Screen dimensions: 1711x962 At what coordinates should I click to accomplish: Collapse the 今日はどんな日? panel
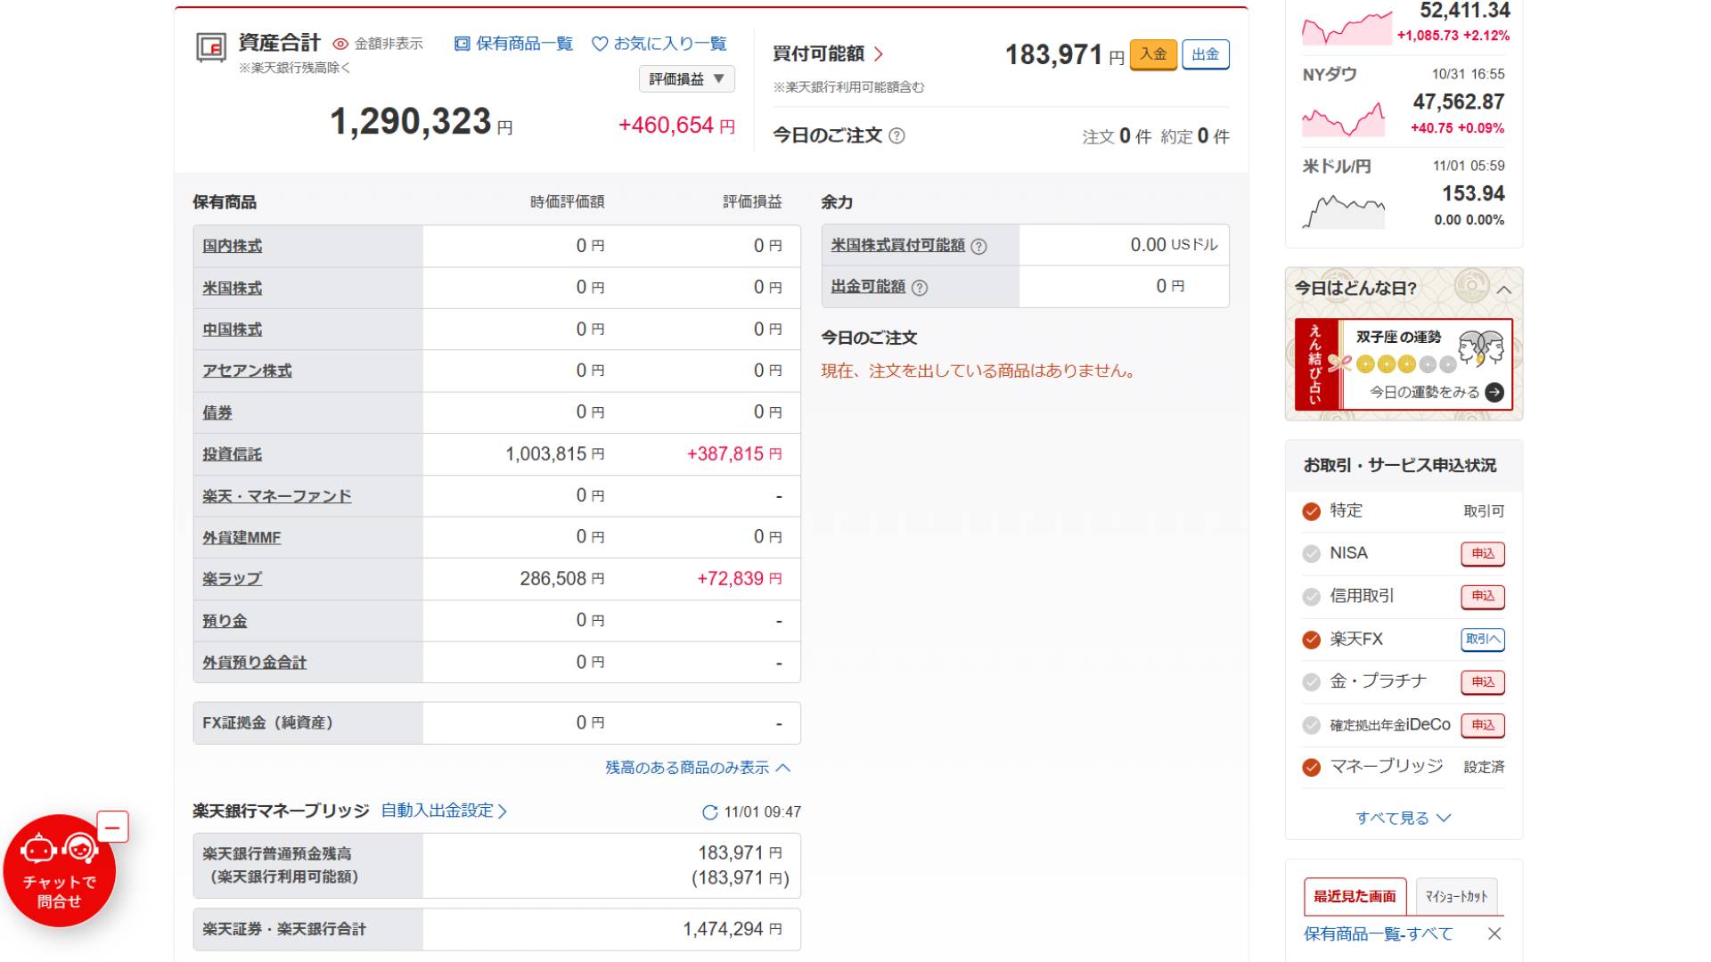[1504, 289]
